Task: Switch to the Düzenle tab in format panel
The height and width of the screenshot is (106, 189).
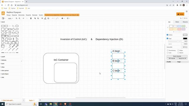Action: [x=185, y=22]
